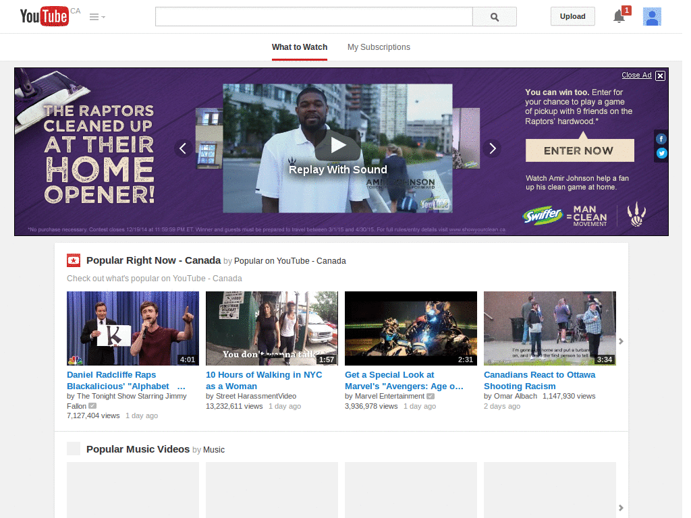Open Canadians React to Ottawa Shooting thumbnail
The width and height of the screenshot is (691, 518).
(x=549, y=328)
